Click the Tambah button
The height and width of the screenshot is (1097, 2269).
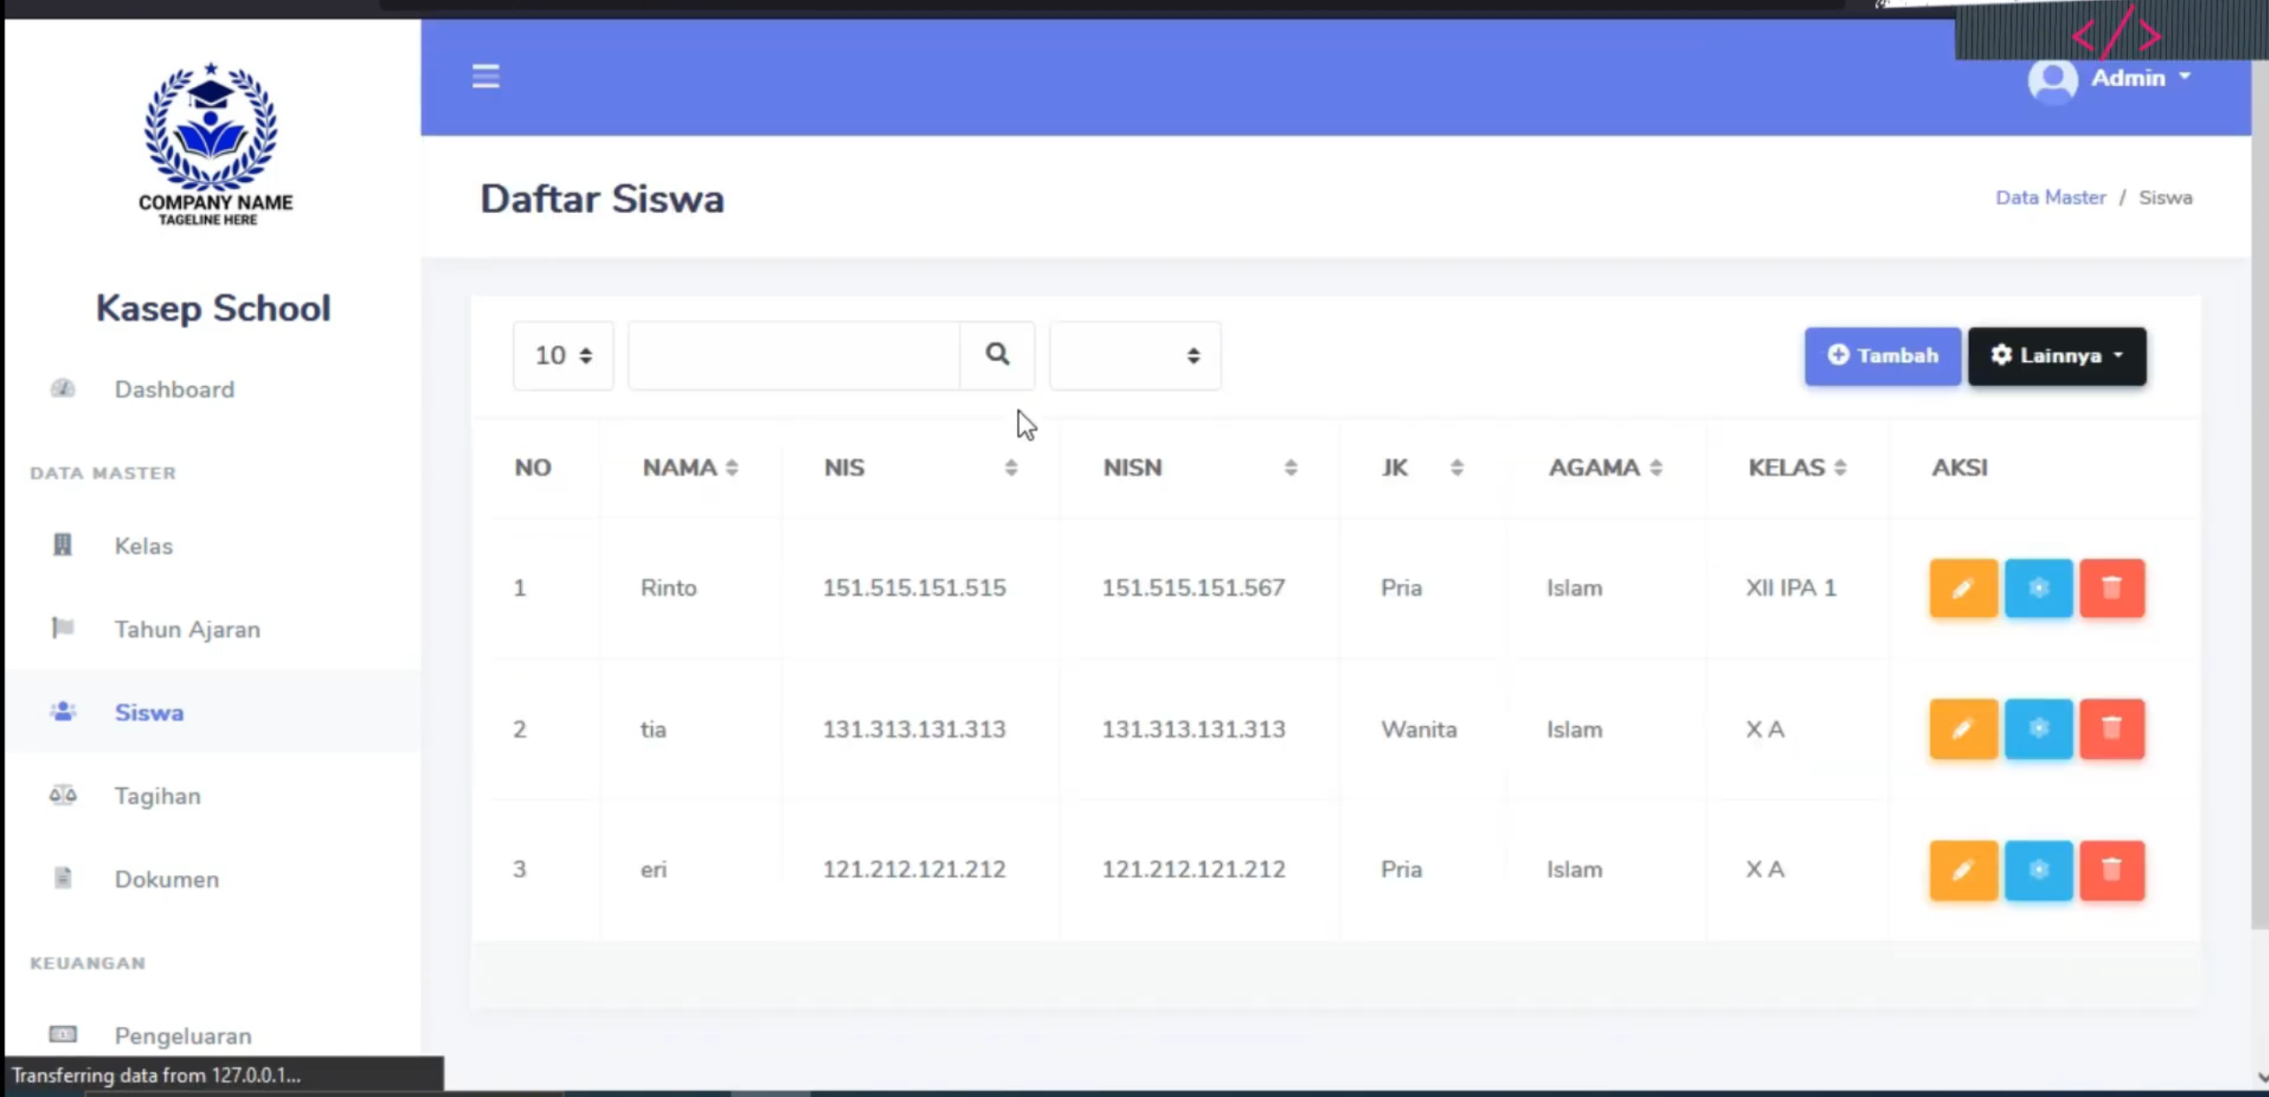coord(1882,356)
